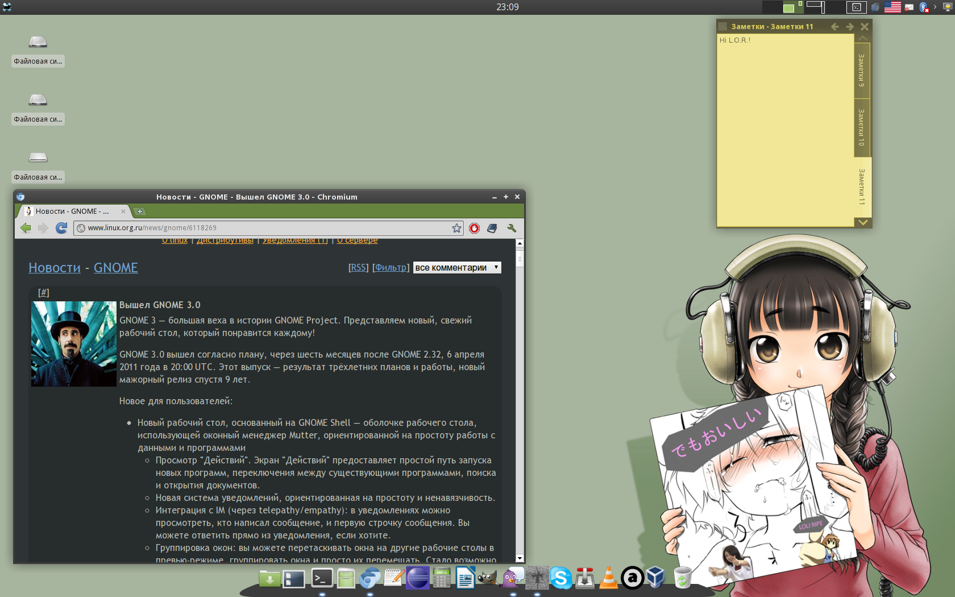Open the Downloads folder in the dock
Viewport: 955px width, 597px height.
pyautogui.click(x=270, y=578)
